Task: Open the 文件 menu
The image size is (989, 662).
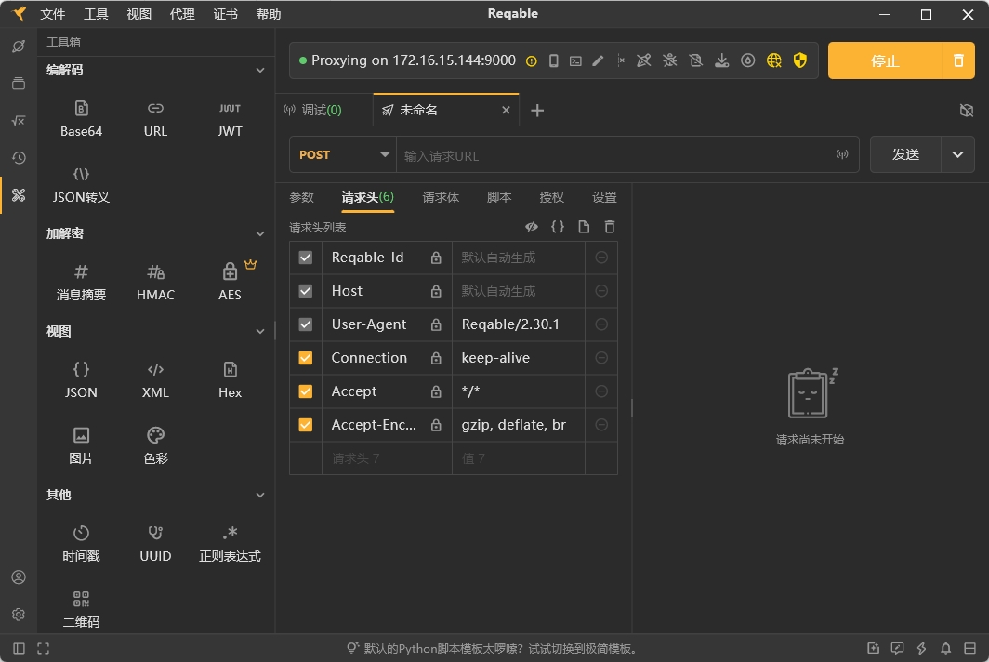Action: coord(52,14)
